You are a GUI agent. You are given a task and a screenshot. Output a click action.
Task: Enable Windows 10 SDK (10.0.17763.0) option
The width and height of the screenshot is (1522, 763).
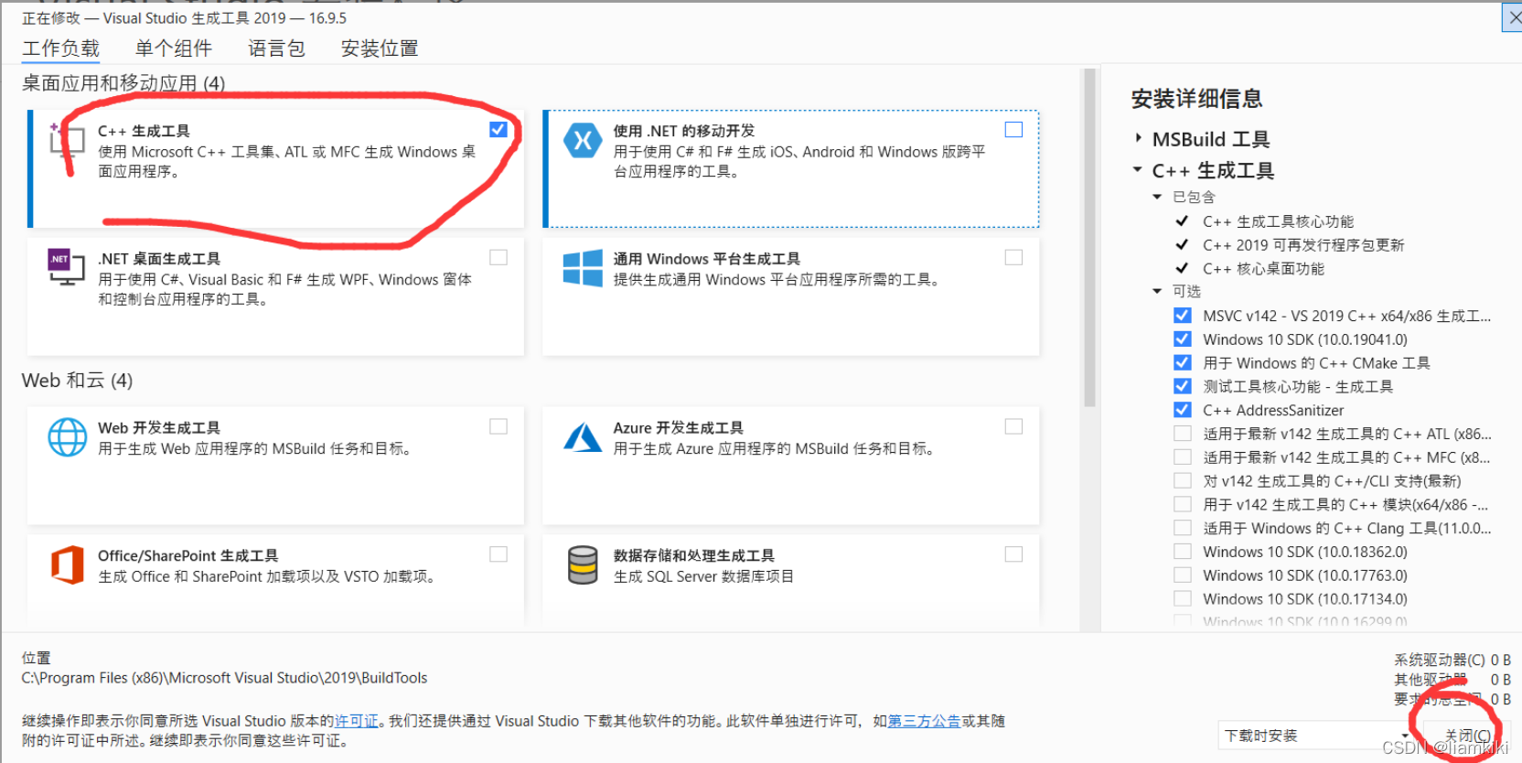(1183, 575)
